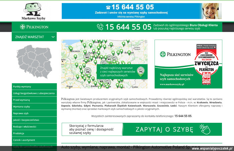Open Usługi bezgotówkowe z ubezpieczenia
The height and width of the screenshot is (151, 234).
point(34,93)
